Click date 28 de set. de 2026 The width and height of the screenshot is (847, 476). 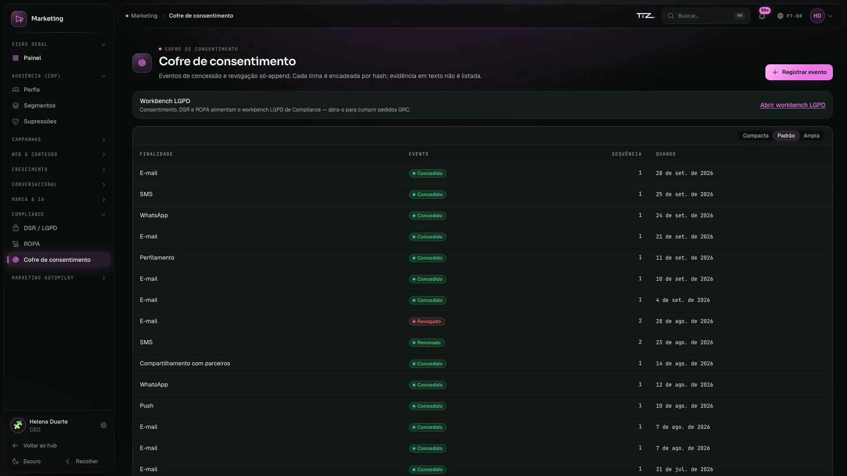(684, 173)
